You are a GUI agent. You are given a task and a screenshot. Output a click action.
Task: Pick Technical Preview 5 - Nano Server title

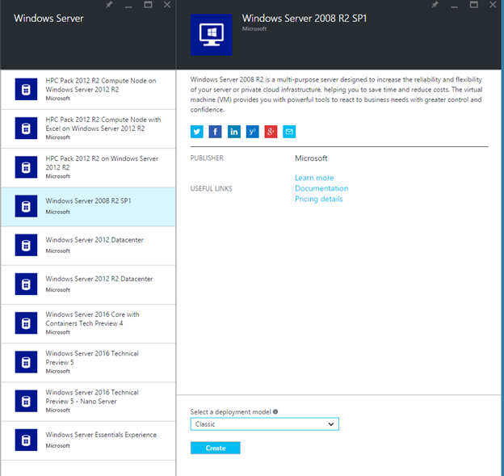(92, 397)
